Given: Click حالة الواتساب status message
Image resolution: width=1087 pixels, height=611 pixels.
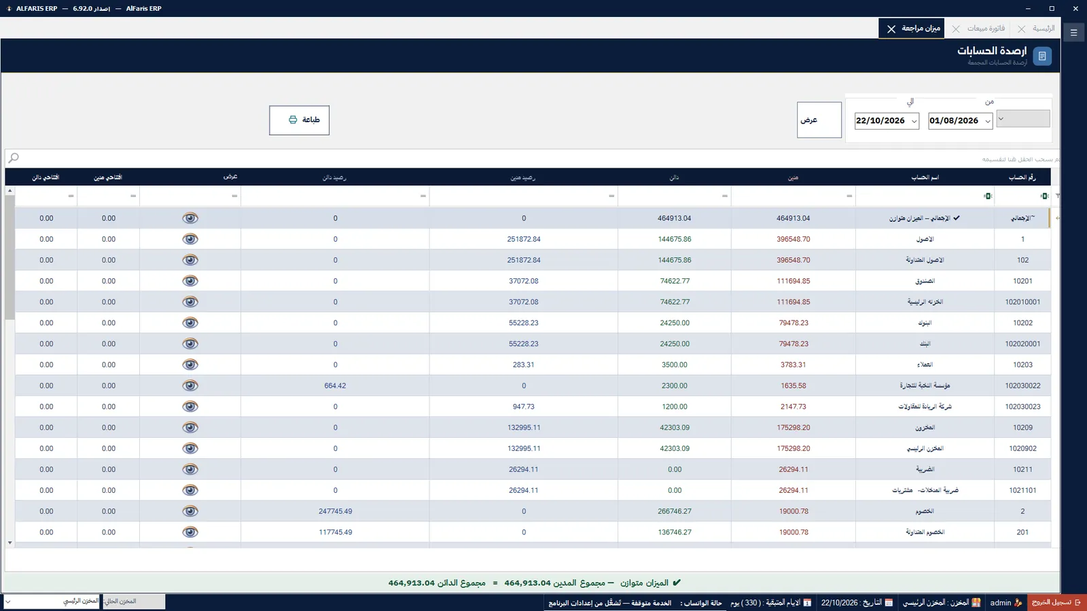Looking at the screenshot, I should (x=635, y=603).
